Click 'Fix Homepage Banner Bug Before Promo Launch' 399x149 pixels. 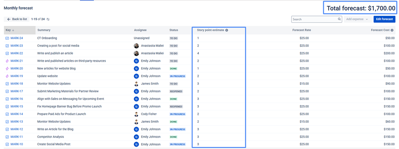click(x=69, y=106)
